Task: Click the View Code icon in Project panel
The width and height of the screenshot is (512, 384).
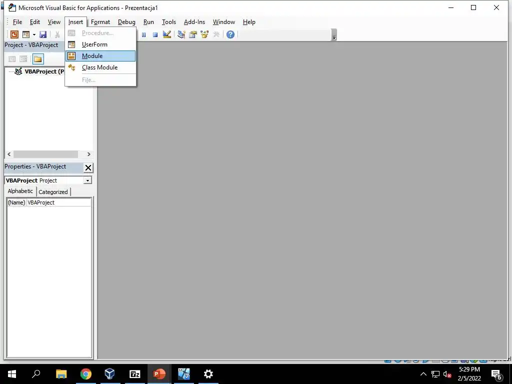Action: click(x=12, y=59)
